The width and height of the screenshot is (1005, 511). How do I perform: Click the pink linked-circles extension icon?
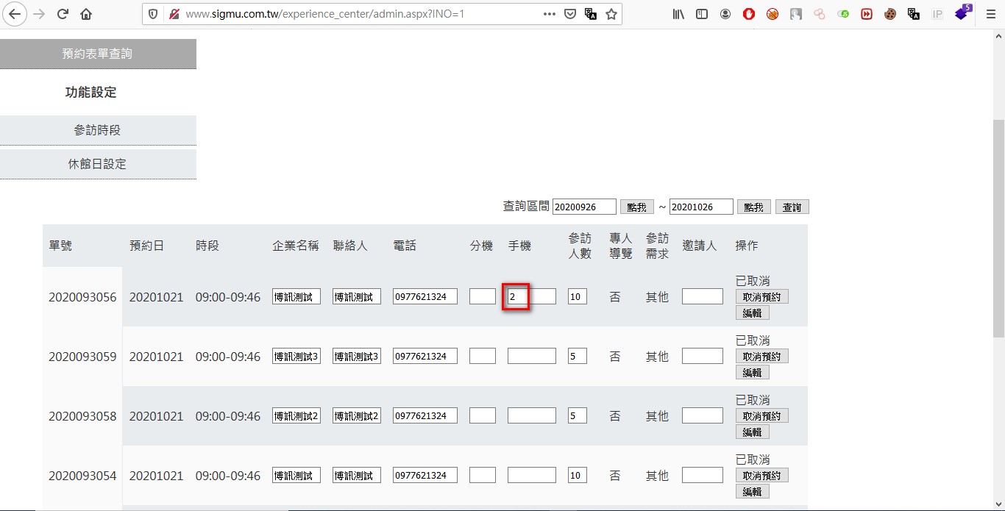[x=820, y=14]
